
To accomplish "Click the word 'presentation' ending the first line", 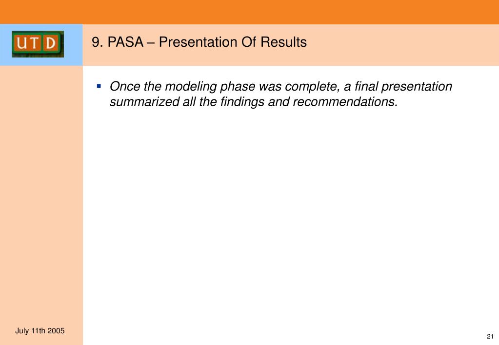I will click(x=417, y=86).
